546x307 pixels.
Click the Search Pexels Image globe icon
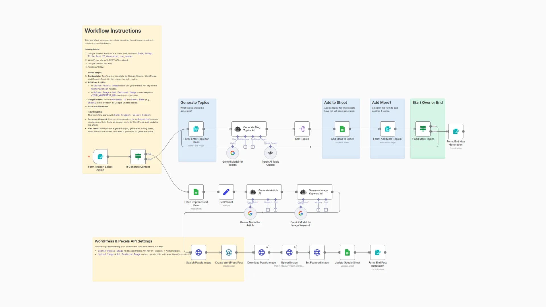pyautogui.click(x=198, y=252)
